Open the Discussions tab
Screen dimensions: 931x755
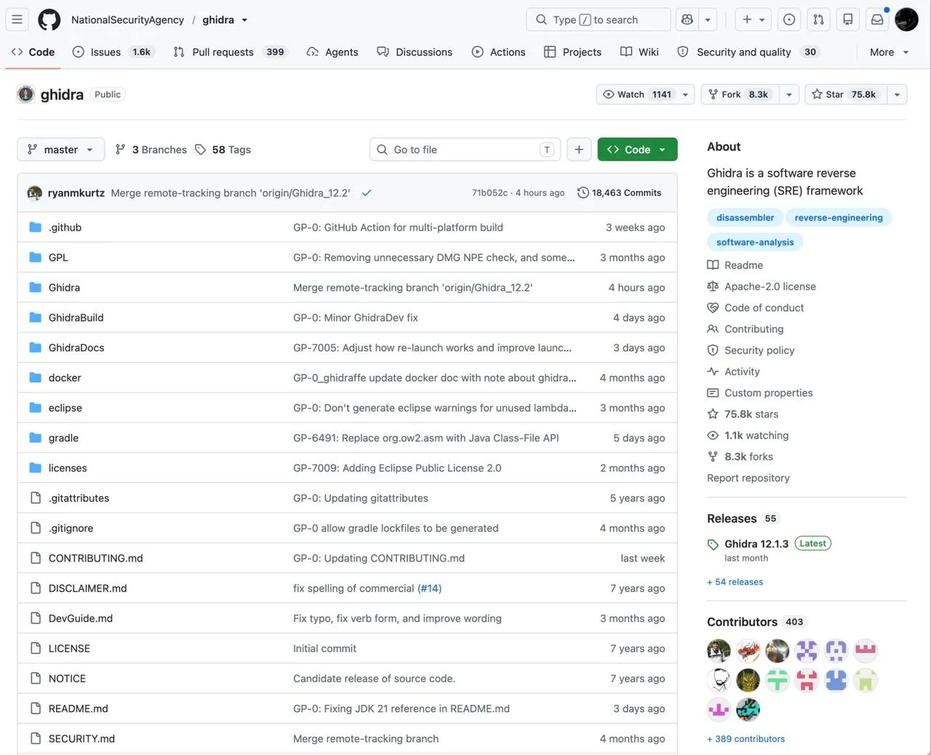point(415,52)
